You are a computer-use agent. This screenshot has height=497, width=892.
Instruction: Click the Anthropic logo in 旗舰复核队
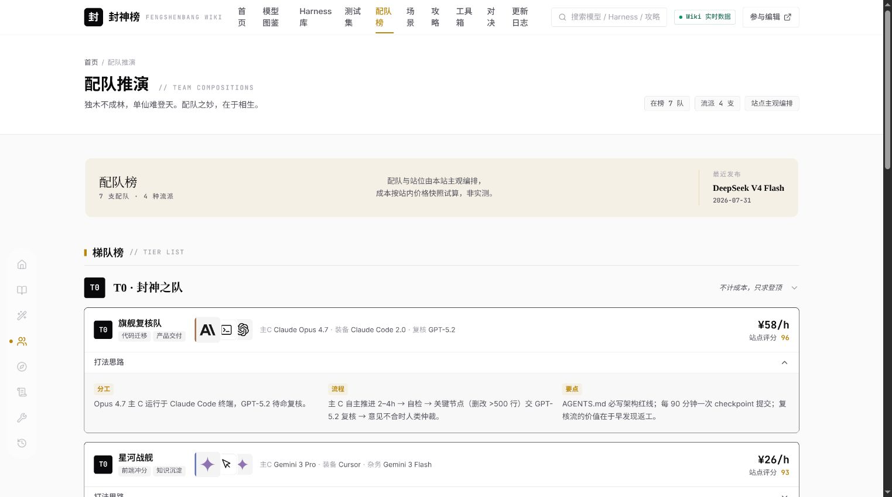[x=208, y=330]
